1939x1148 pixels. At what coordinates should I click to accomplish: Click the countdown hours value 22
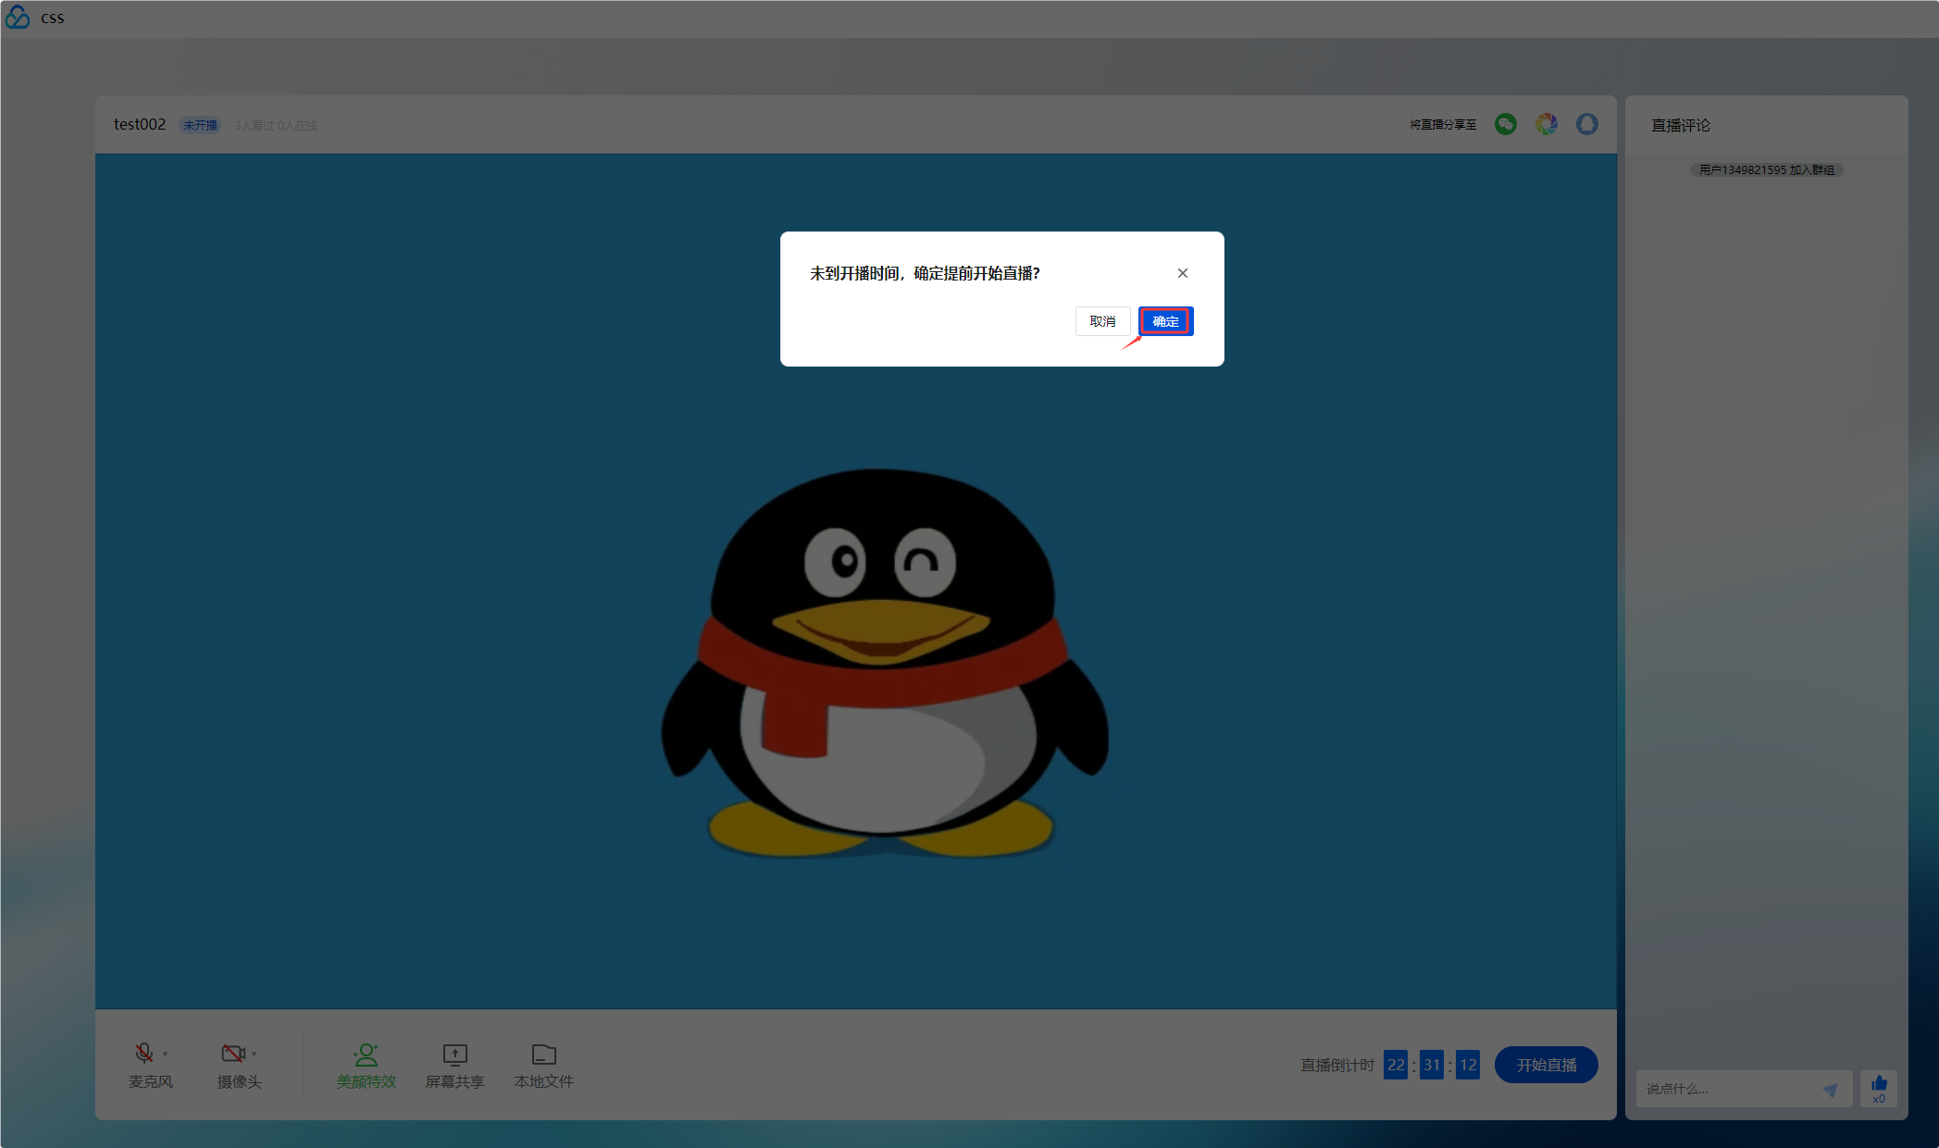[1396, 1065]
